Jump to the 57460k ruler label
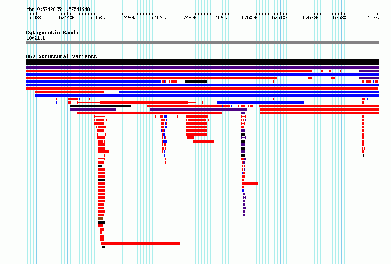 click(x=127, y=18)
